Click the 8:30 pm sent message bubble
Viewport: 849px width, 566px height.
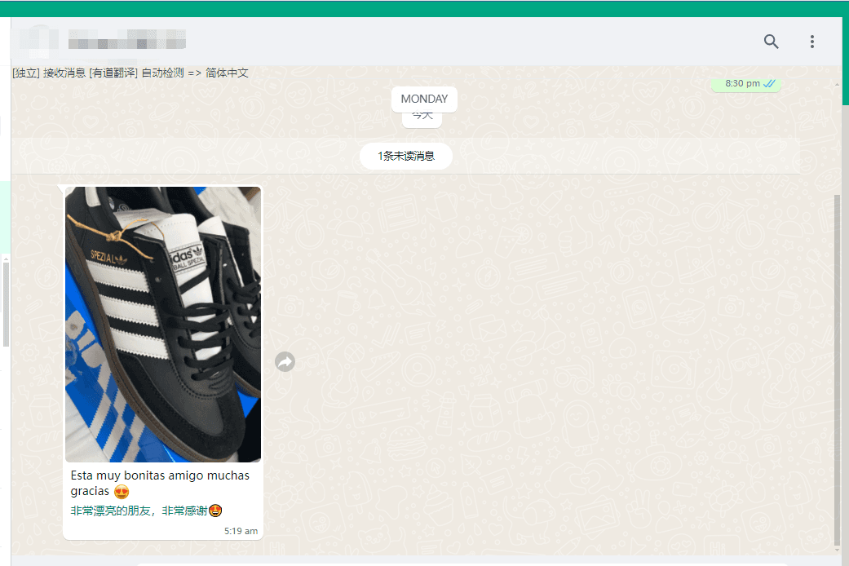point(745,83)
